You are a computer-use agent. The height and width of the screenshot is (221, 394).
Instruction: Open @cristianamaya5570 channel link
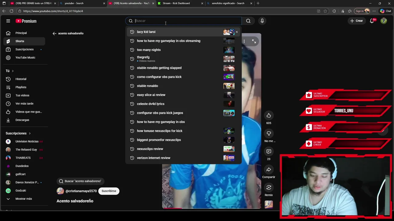pyautogui.click(x=81, y=191)
